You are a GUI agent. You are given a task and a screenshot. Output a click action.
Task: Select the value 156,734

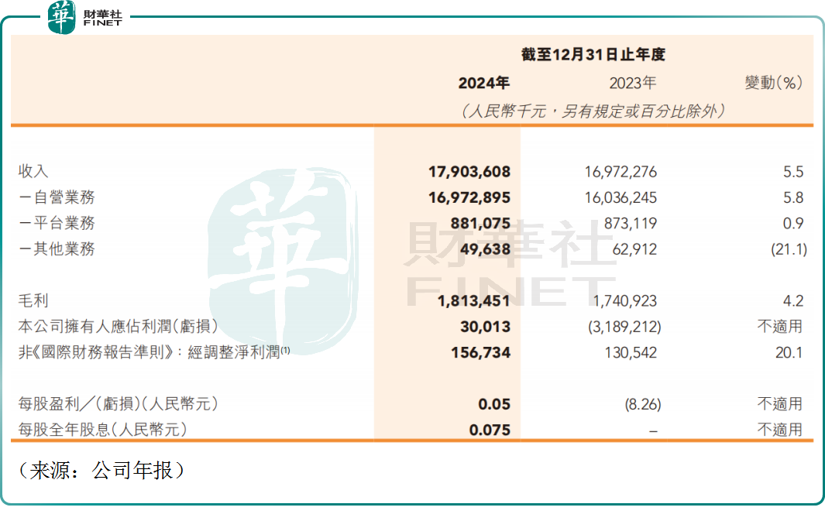coord(480,353)
